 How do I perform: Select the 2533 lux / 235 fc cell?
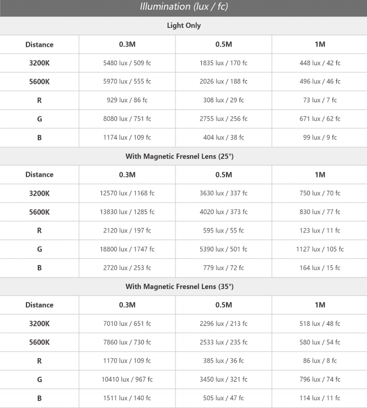223,342
